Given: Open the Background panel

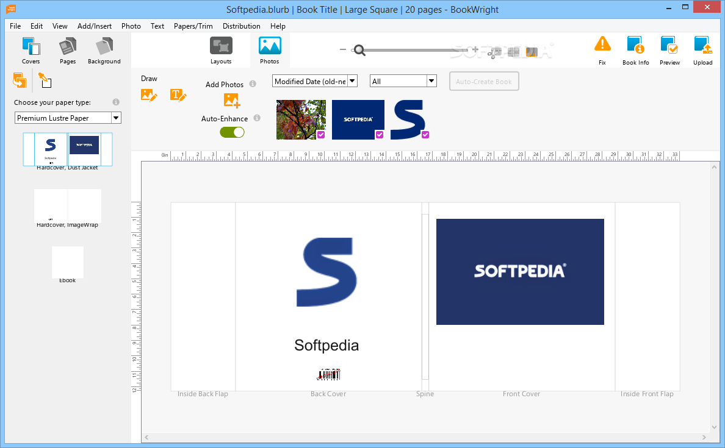Looking at the screenshot, I should (104, 51).
